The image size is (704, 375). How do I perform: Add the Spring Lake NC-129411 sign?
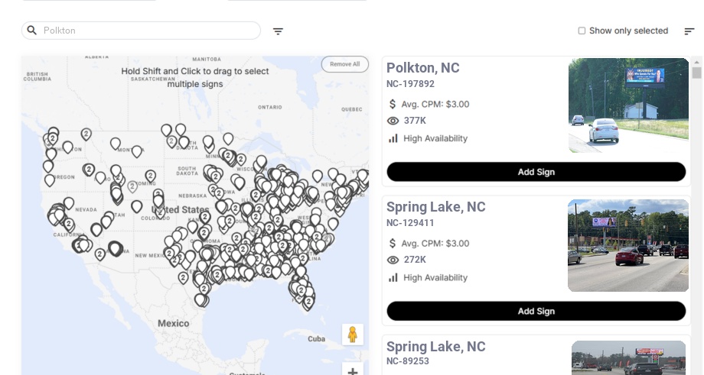click(x=536, y=311)
